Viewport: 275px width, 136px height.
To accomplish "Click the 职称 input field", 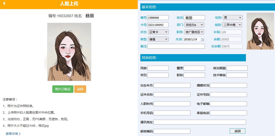I will pos(194,75).
